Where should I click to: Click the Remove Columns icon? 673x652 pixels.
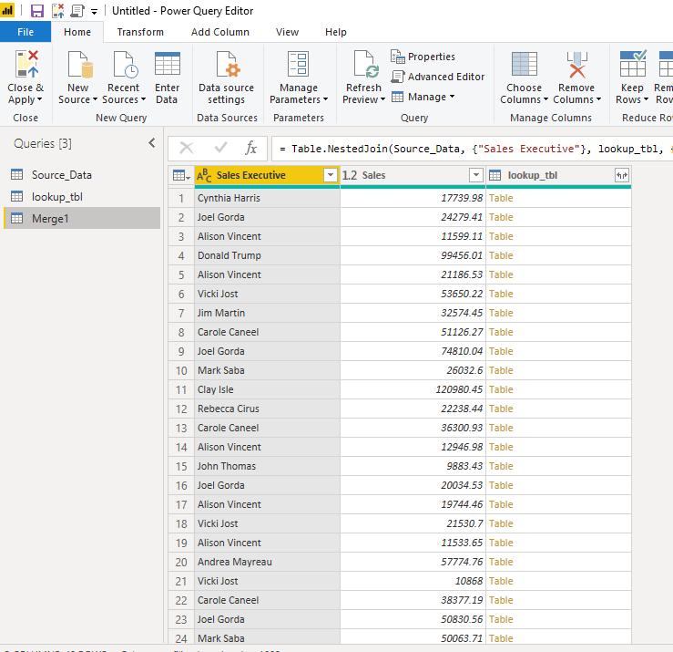[x=576, y=65]
